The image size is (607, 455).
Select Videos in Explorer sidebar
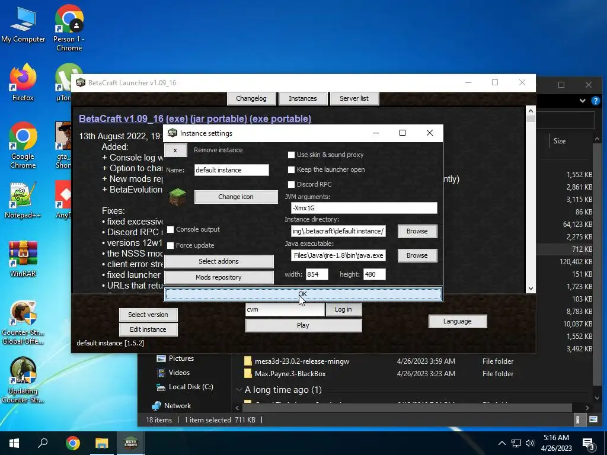click(173, 373)
